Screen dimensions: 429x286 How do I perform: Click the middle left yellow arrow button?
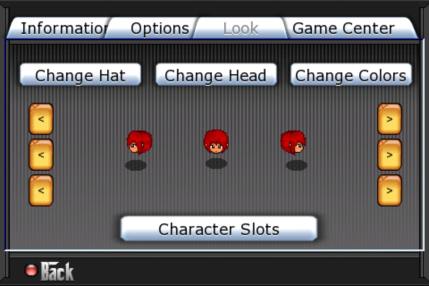(x=41, y=155)
